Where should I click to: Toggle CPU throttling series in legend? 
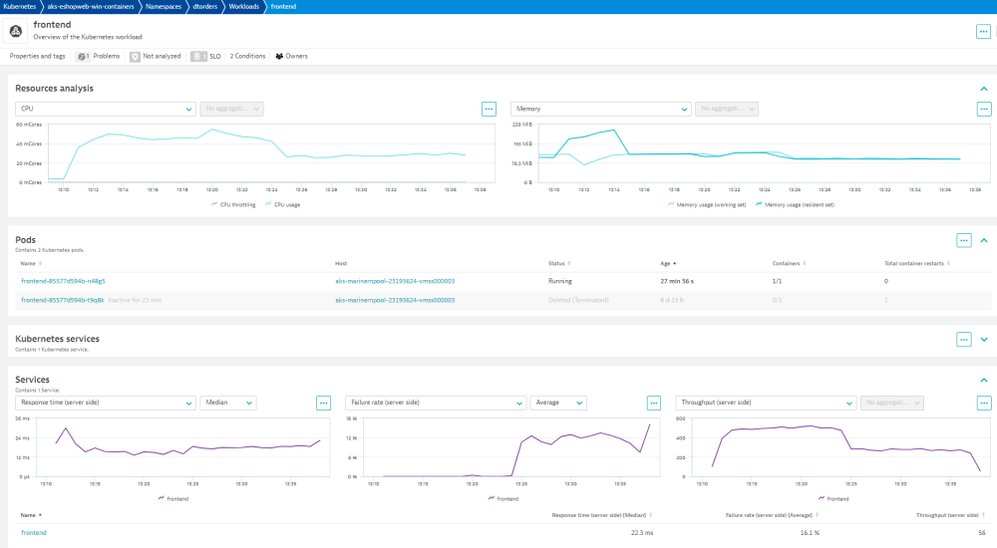234,204
